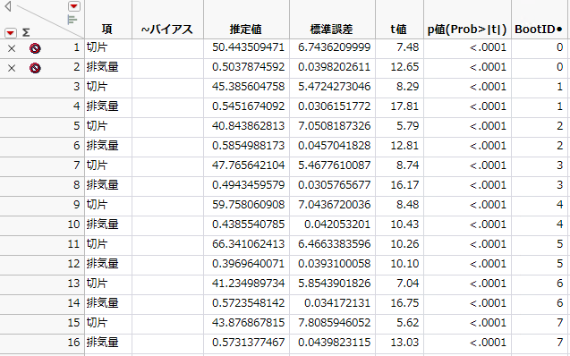The width and height of the screenshot is (570, 356).
Task: Click t value 7.48
Action: (x=408, y=47)
